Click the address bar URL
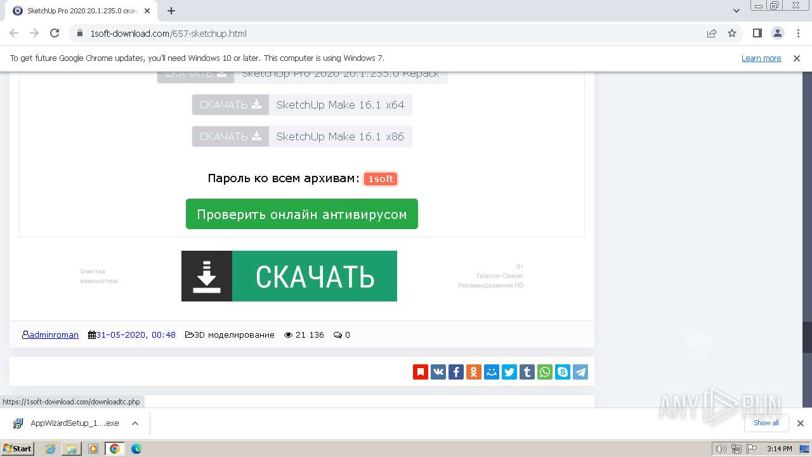Image resolution: width=812 pixels, height=457 pixels. 168,34
